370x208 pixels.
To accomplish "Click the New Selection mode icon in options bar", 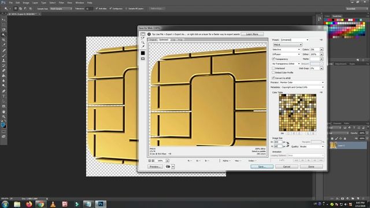I will (16, 9).
